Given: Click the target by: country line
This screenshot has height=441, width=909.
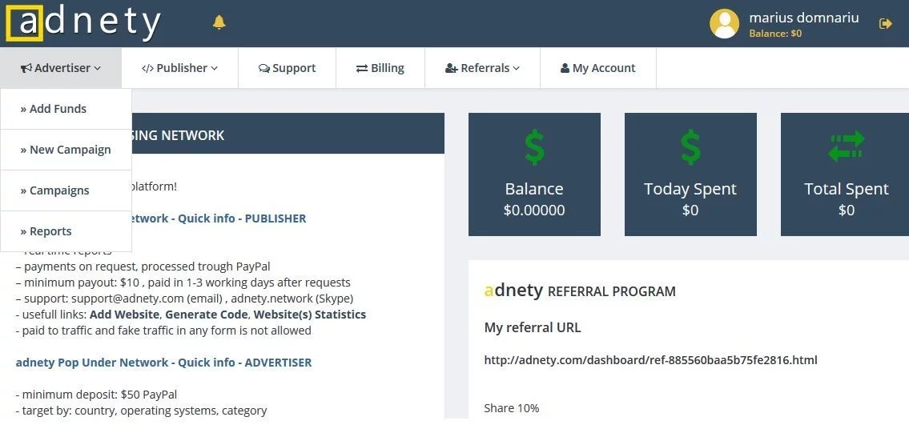Looking at the screenshot, I should pos(141,411).
